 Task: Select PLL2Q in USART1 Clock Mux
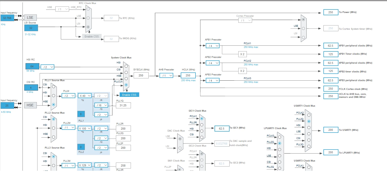309,121
